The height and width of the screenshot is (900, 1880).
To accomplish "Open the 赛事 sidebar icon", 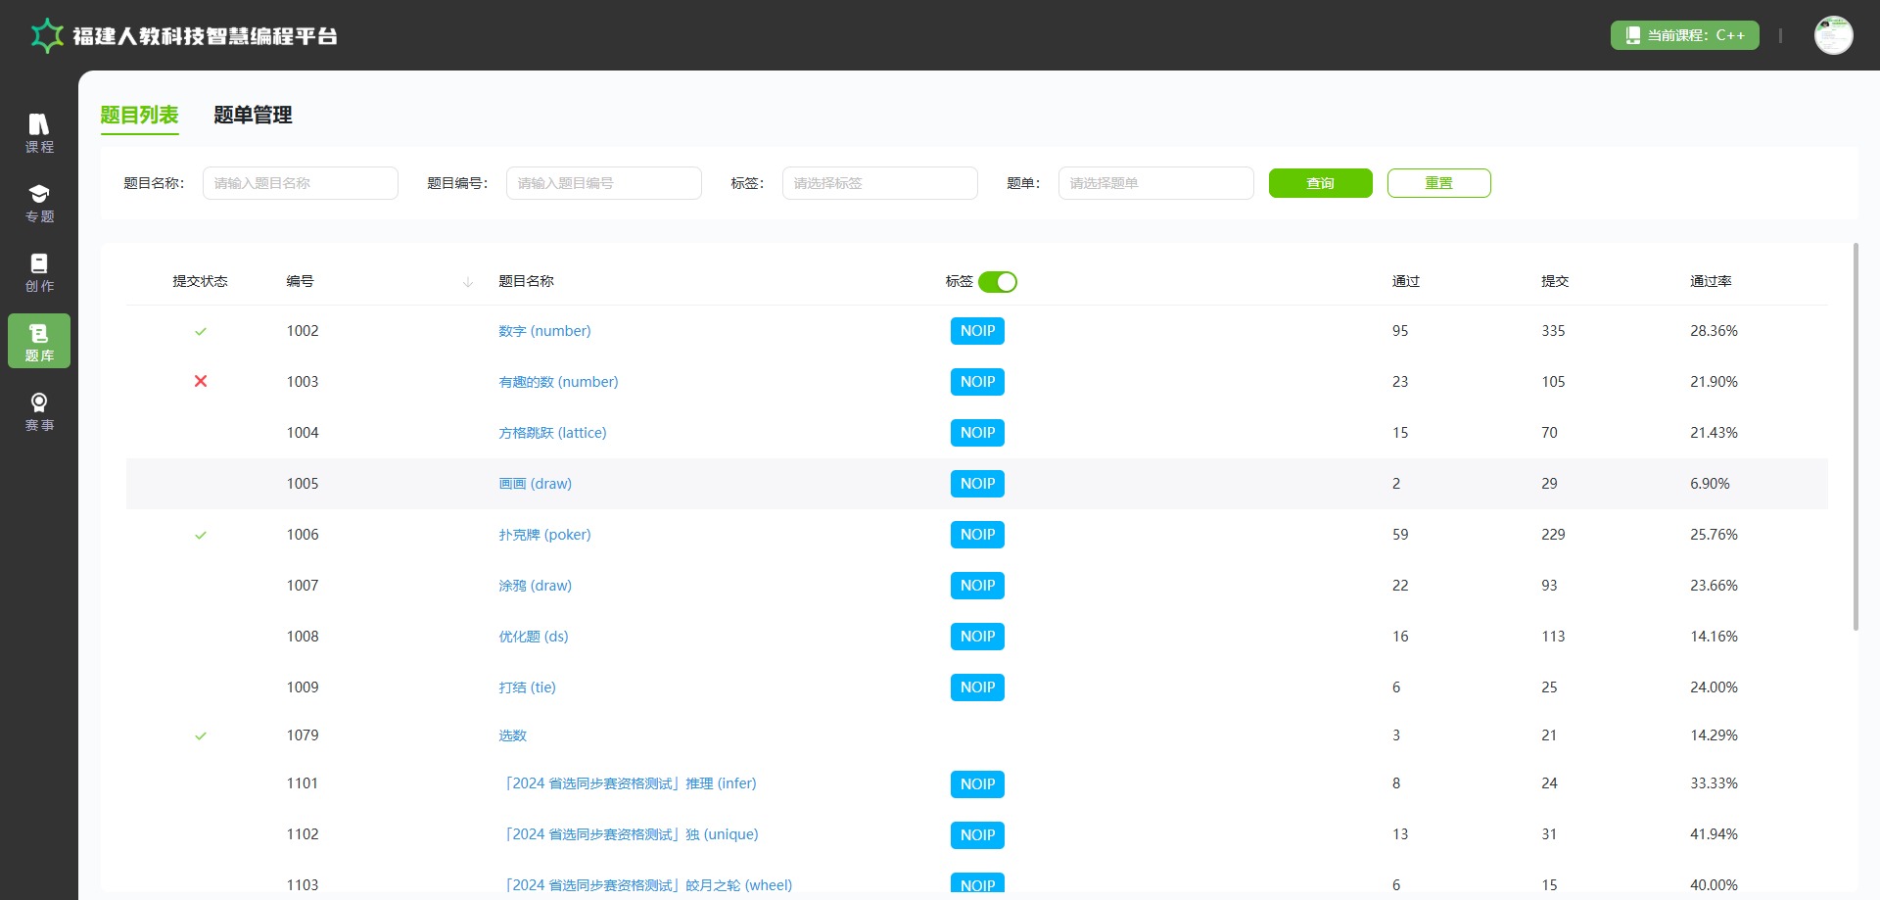I will (39, 411).
